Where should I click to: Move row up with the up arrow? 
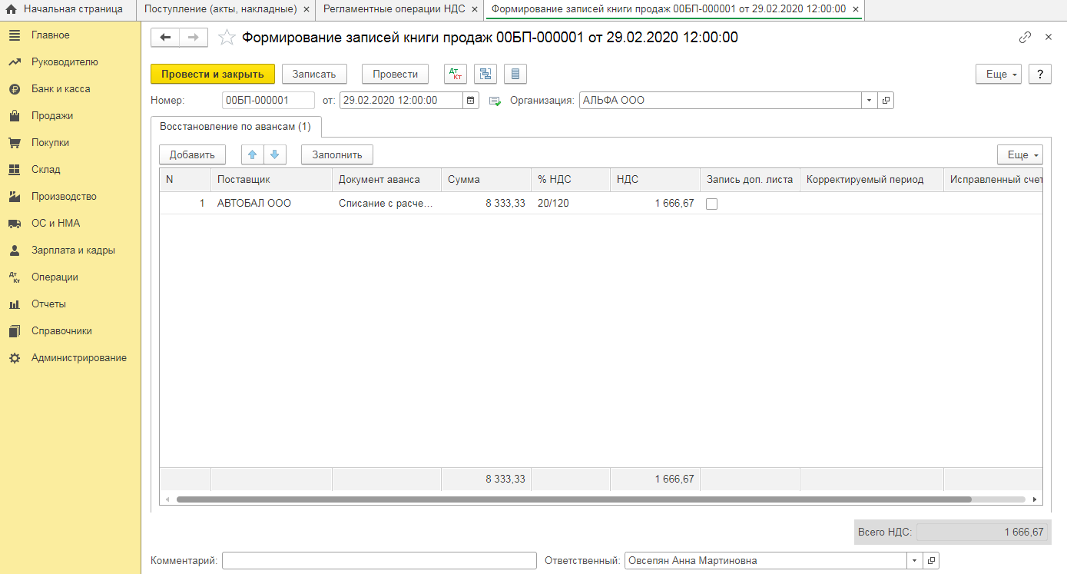(x=252, y=154)
